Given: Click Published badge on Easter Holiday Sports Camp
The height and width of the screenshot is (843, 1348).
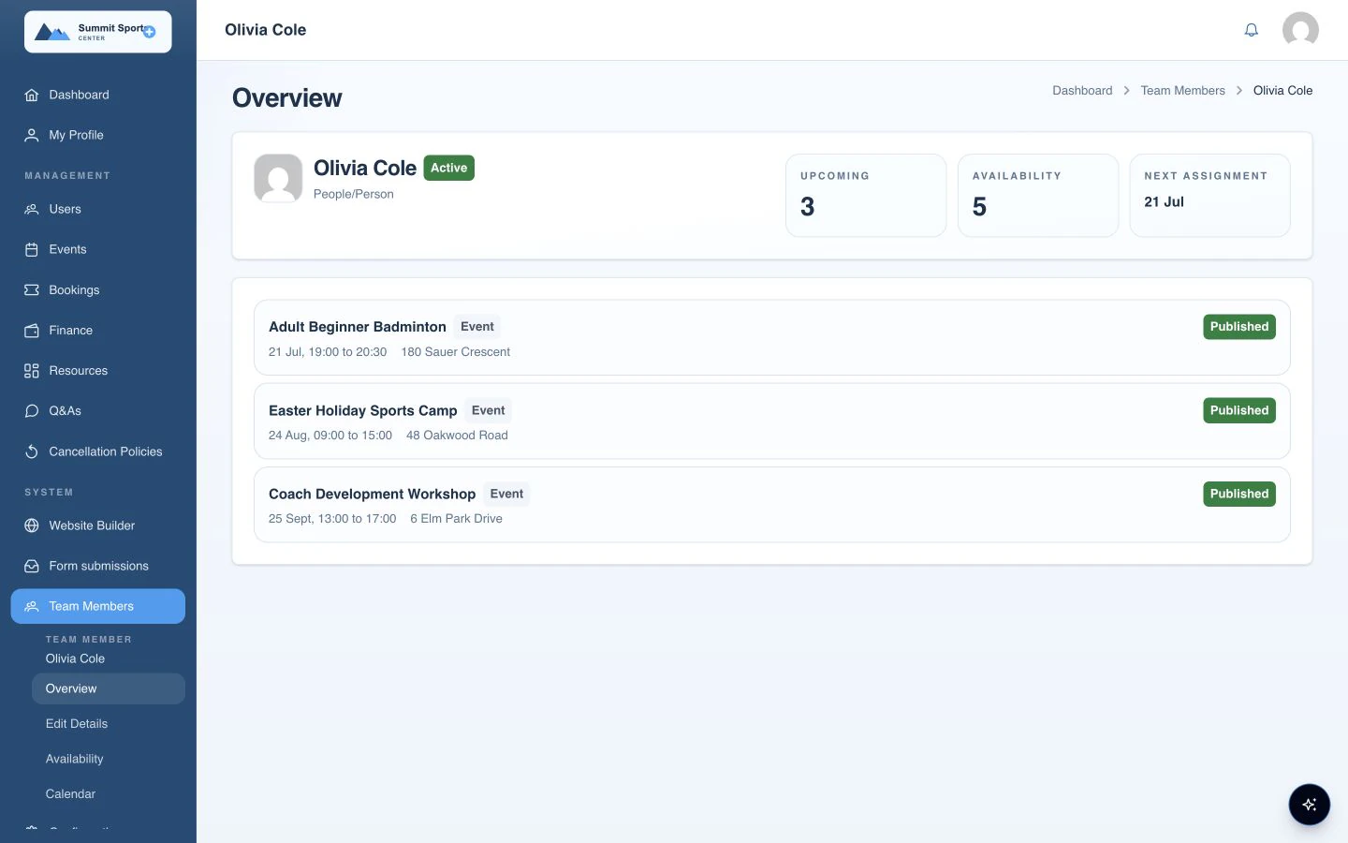Looking at the screenshot, I should coord(1239,410).
